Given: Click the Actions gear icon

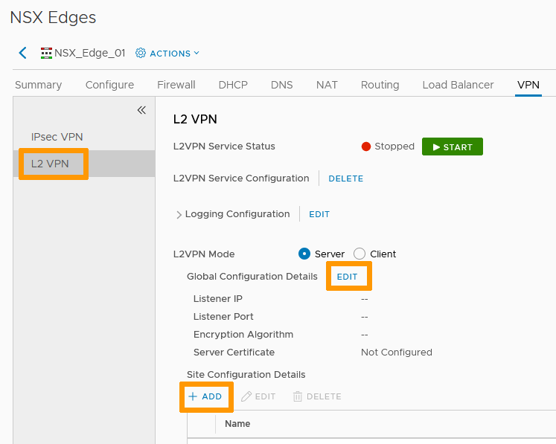Looking at the screenshot, I should pyautogui.click(x=141, y=54).
